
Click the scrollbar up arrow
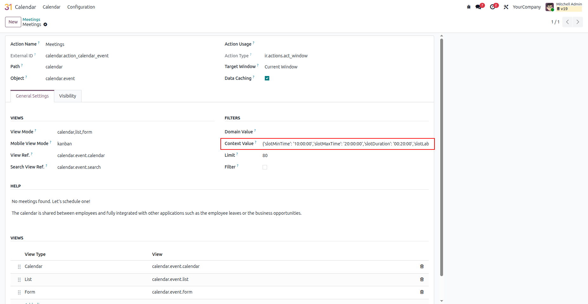click(x=441, y=36)
